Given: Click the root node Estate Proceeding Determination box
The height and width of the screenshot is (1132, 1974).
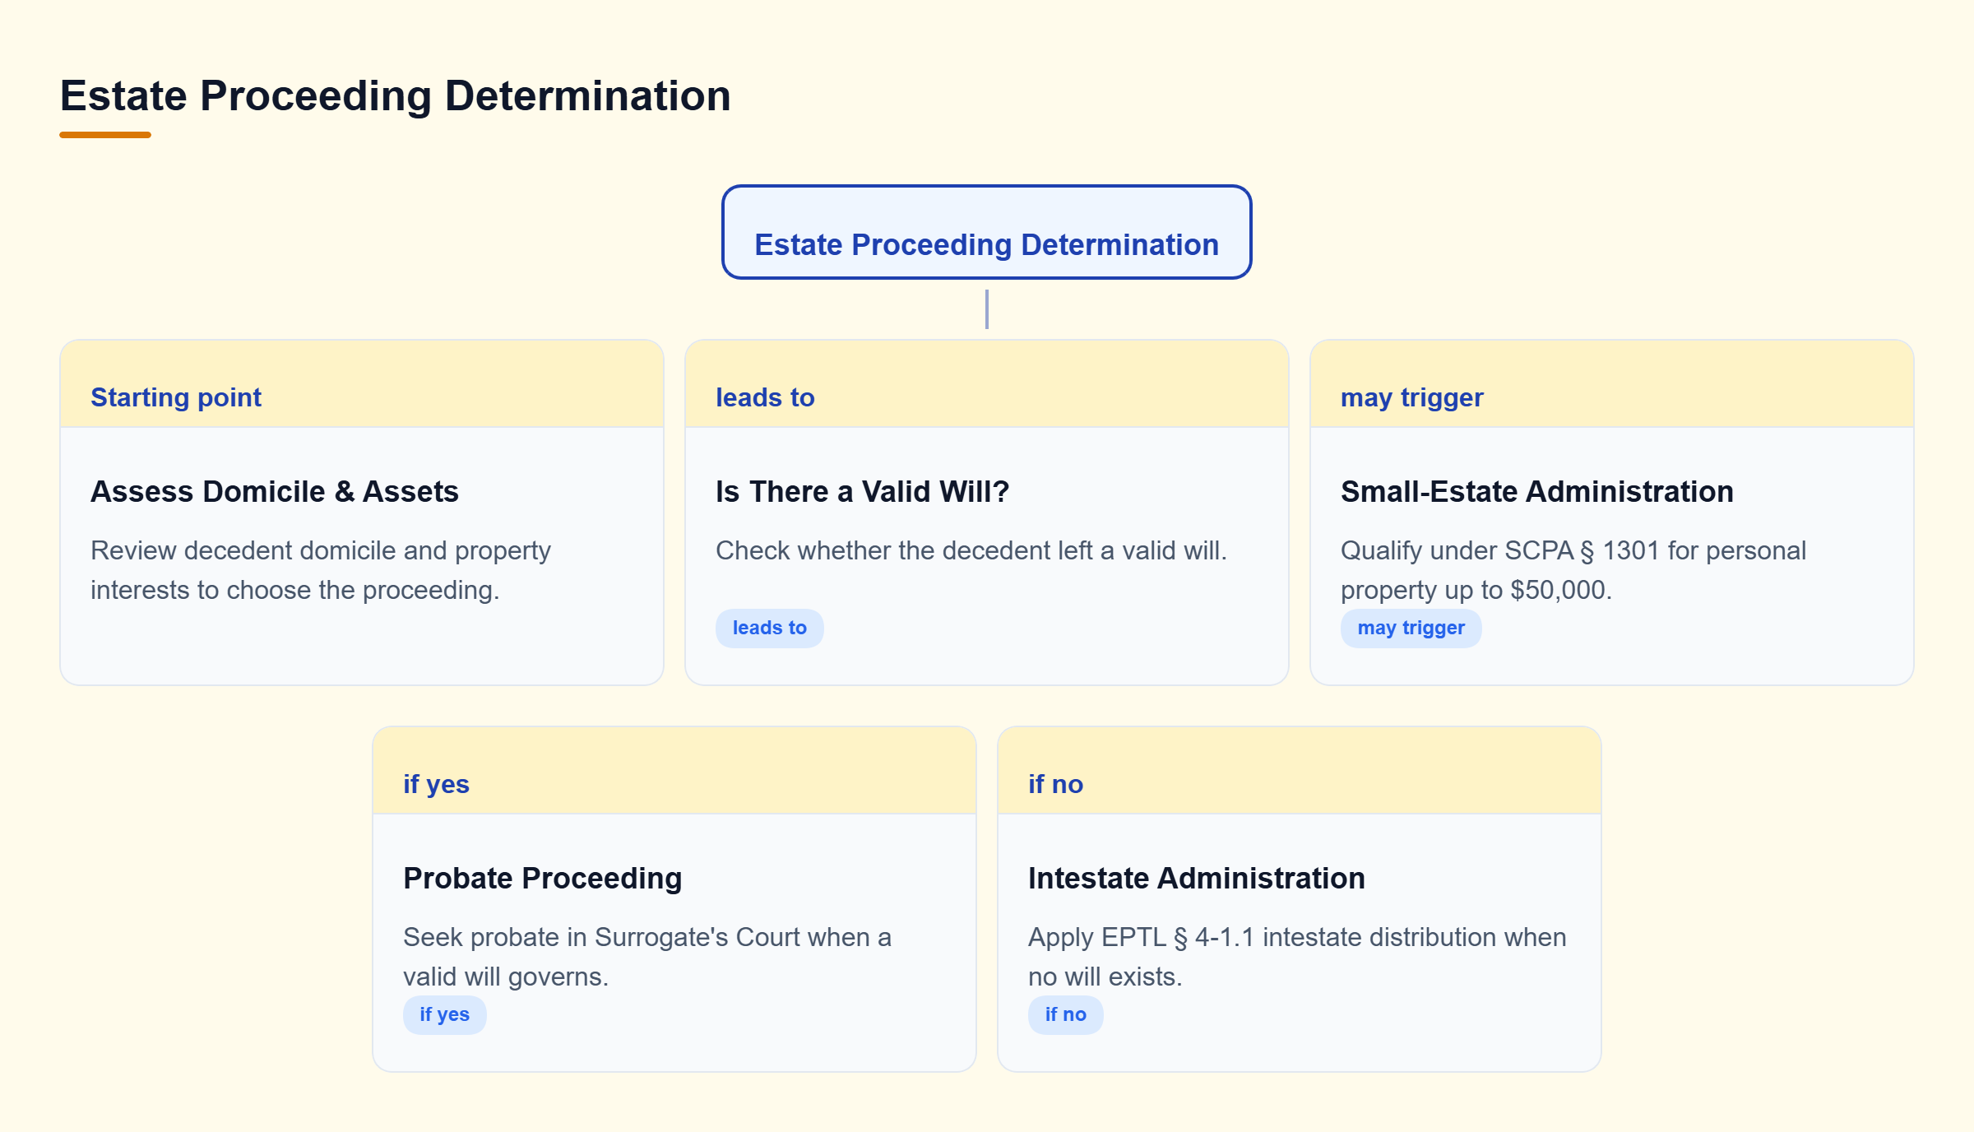Looking at the screenshot, I should (986, 232).
